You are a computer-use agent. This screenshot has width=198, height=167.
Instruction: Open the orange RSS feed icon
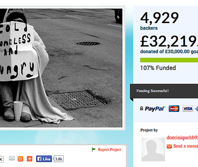pos(20,159)
